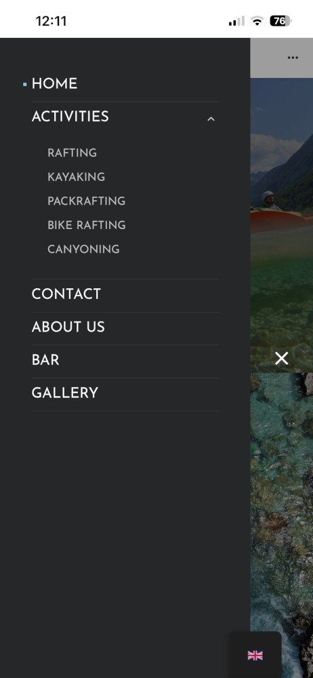
Task: Select Canyoning in the submenu
Action: point(83,249)
